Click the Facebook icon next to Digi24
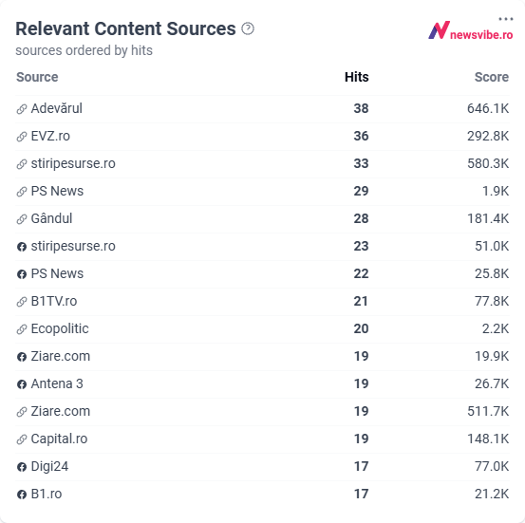 coord(22,467)
